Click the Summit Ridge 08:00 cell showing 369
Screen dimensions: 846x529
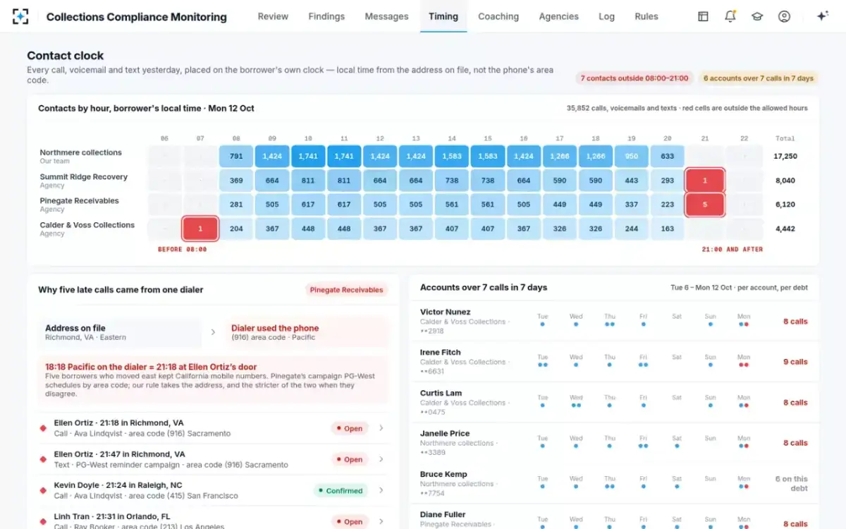click(236, 181)
